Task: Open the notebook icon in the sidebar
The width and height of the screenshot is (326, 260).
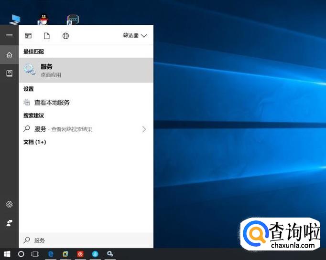Action: point(9,73)
